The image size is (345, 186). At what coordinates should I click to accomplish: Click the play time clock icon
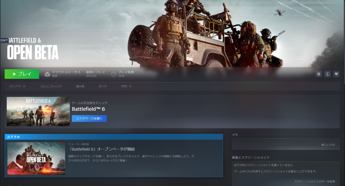[x=113, y=74]
